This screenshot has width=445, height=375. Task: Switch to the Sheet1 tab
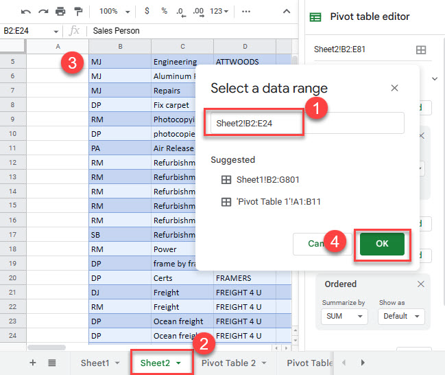(x=99, y=363)
